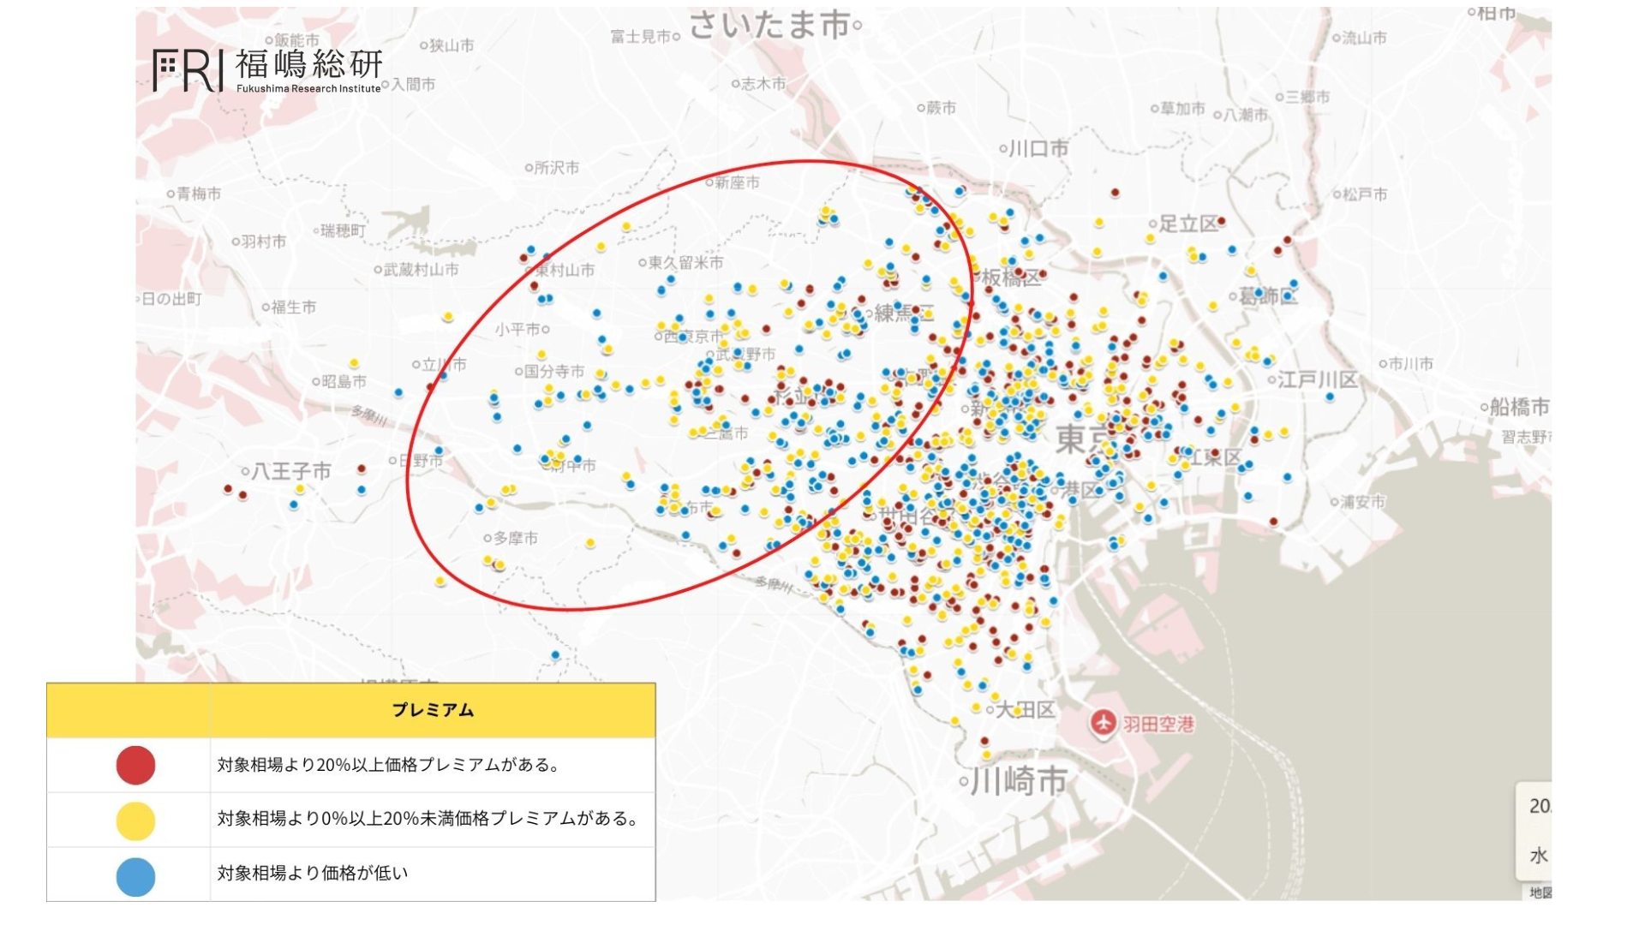Click the 足立区 ward label
1645x925 pixels.
click(1188, 224)
